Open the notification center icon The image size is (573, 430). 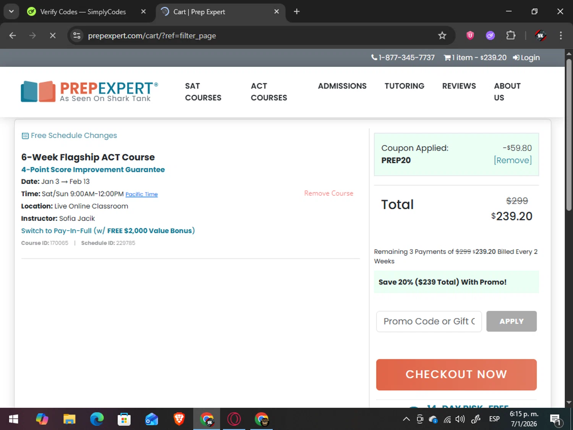(x=556, y=419)
